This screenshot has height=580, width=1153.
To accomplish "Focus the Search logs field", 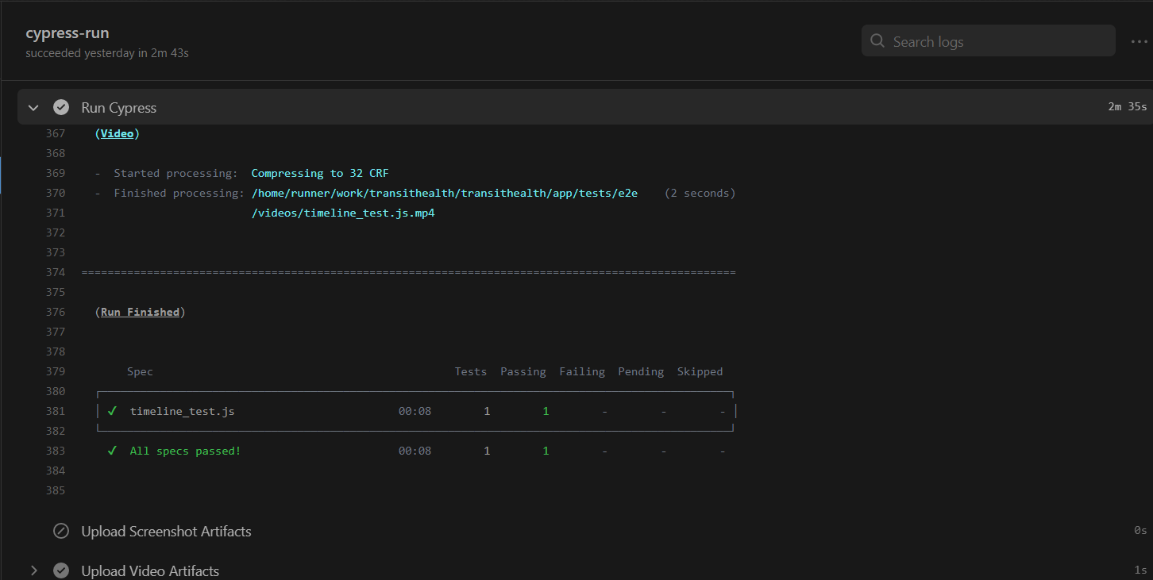I will (x=989, y=41).
